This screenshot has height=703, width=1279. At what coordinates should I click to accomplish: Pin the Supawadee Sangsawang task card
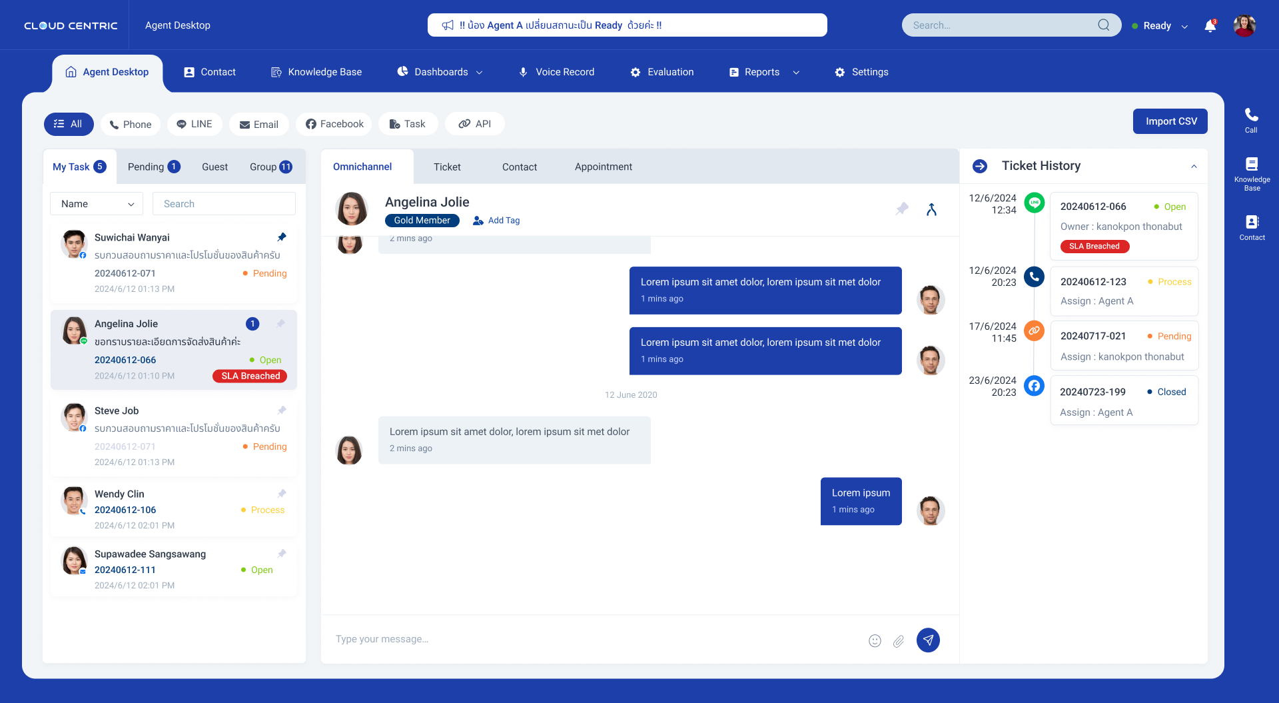point(282,554)
